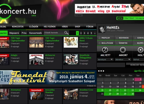
Task: Reset calendar with center dot
Action: [101, 71]
